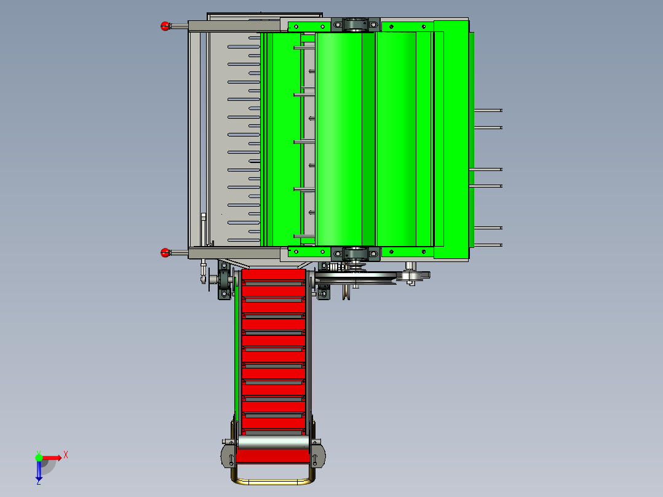The width and height of the screenshot is (663, 497).
Task: Select the large green cylindrical drum cover
Action: point(346,139)
